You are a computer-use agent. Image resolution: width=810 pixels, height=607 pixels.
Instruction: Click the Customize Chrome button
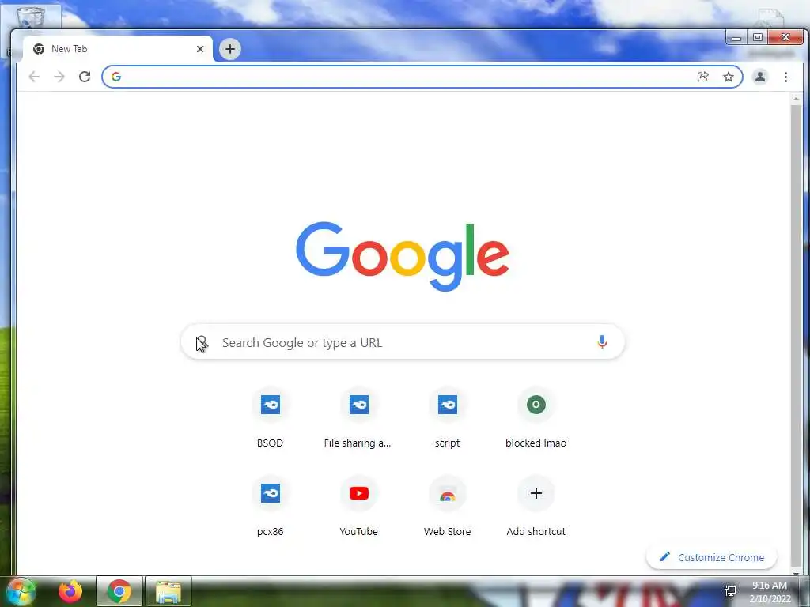coord(711,557)
